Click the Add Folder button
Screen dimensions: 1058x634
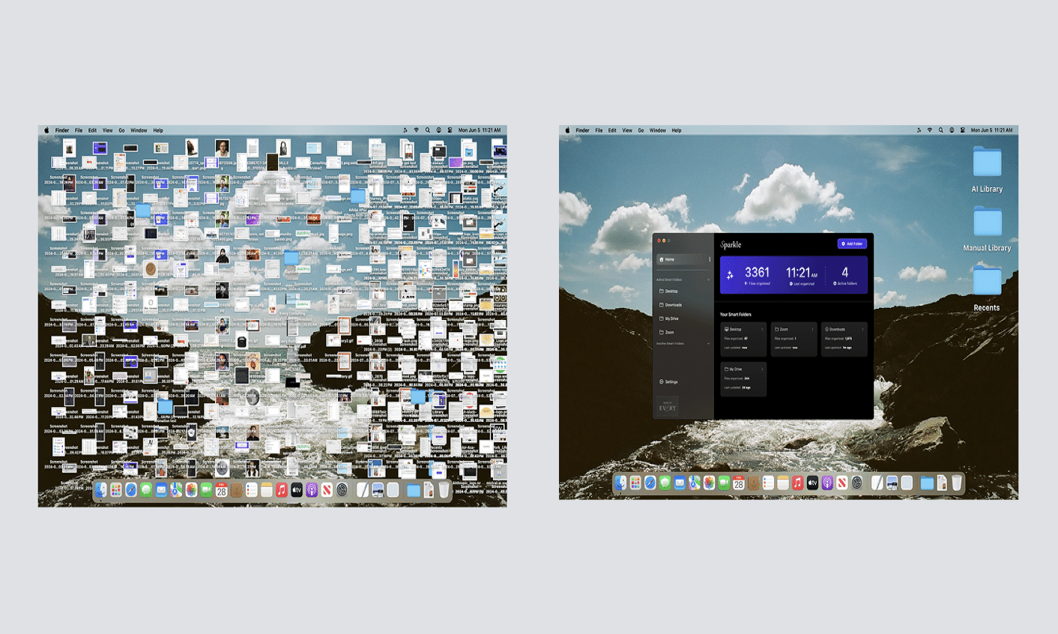[852, 244]
